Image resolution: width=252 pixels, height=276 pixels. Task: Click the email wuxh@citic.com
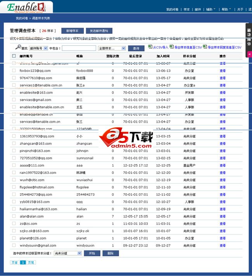tap(32, 180)
